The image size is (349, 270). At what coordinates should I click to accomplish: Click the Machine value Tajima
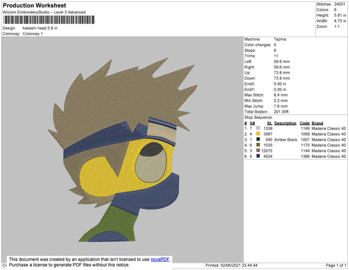coord(280,40)
